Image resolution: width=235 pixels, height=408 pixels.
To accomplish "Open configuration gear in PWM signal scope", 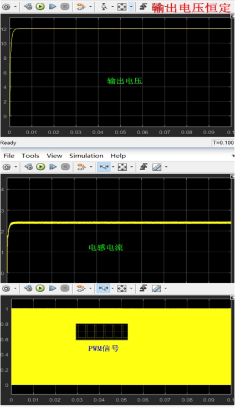I will 6,288.
